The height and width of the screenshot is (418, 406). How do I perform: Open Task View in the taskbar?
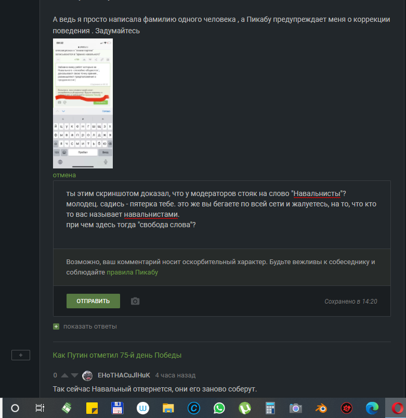(40, 408)
